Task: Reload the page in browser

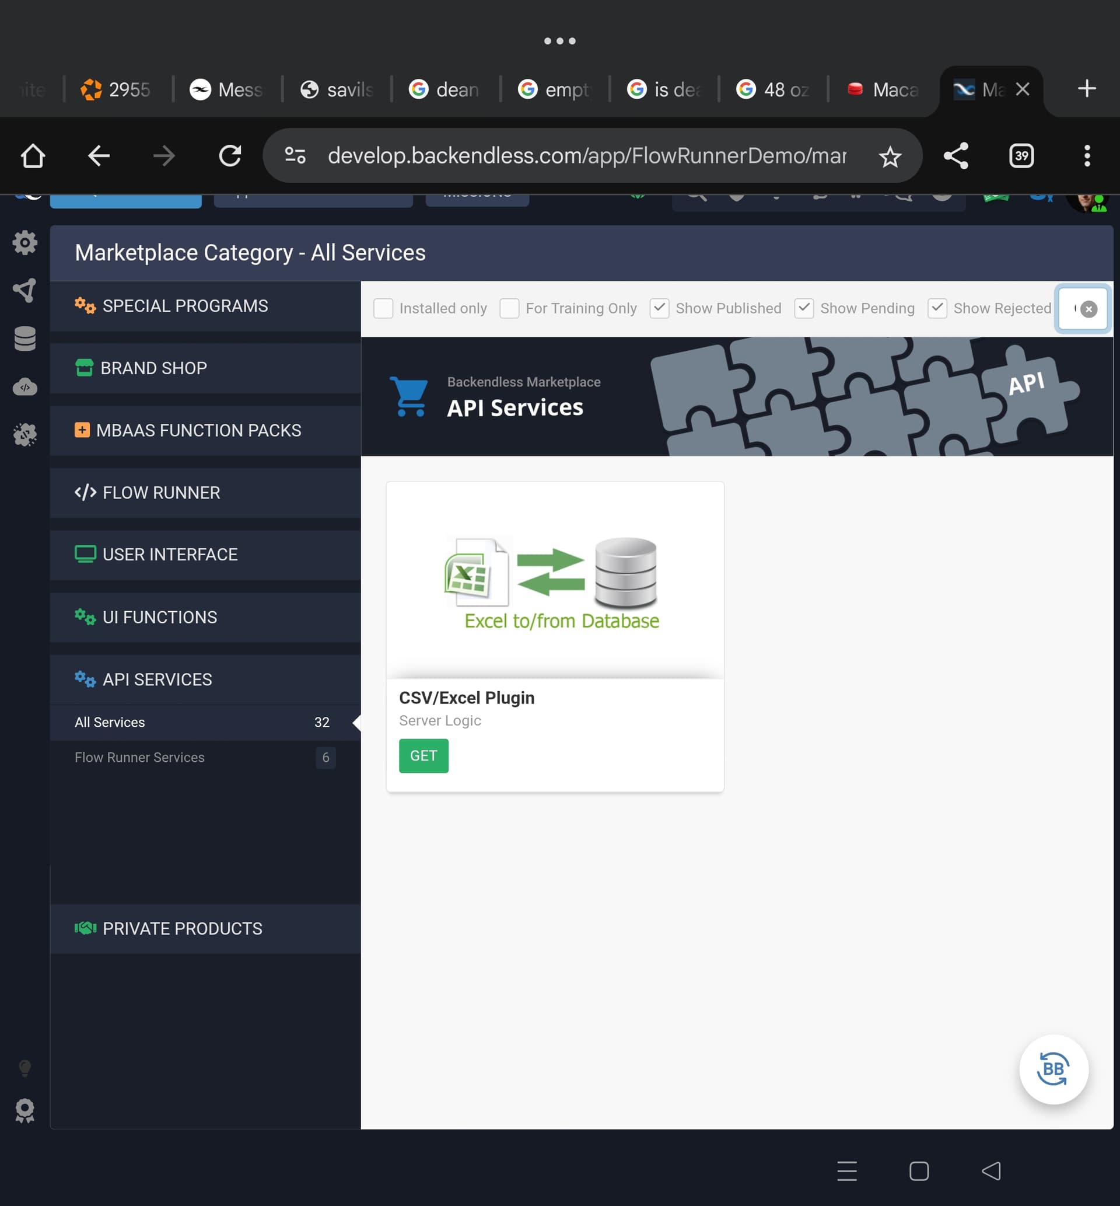Action: [230, 156]
